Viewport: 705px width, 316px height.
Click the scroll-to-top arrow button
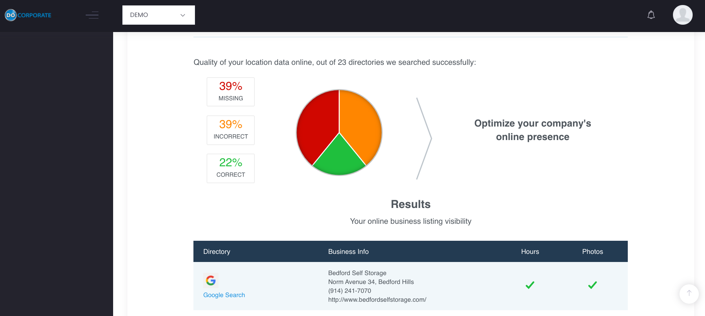click(689, 294)
